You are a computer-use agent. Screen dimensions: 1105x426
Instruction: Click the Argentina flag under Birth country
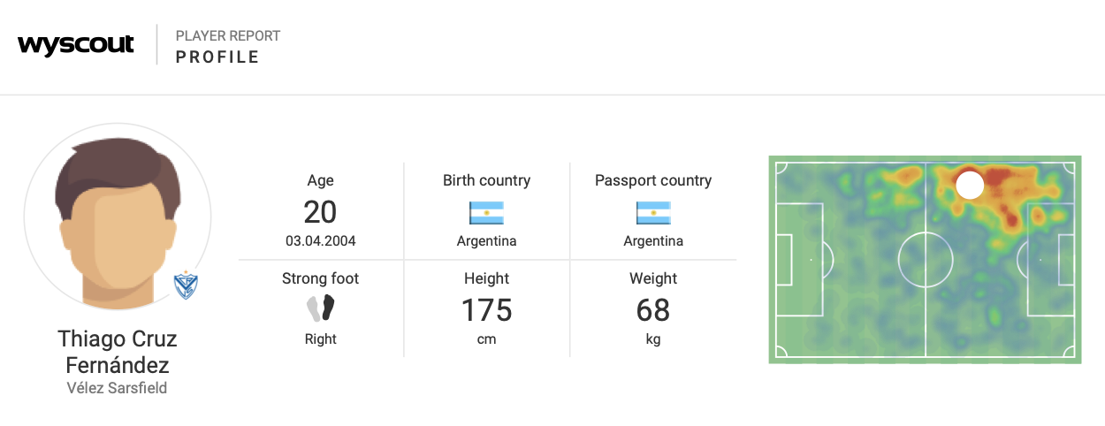[x=486, y=213]
